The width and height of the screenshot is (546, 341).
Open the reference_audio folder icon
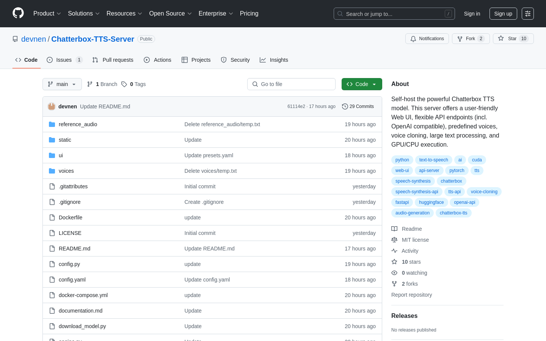pyautogui.click(x=52, y=124)
